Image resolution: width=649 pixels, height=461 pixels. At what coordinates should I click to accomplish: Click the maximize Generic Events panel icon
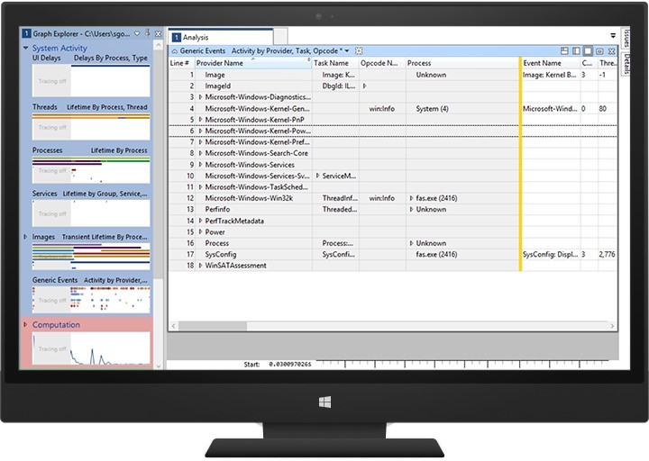coord(599,50)
